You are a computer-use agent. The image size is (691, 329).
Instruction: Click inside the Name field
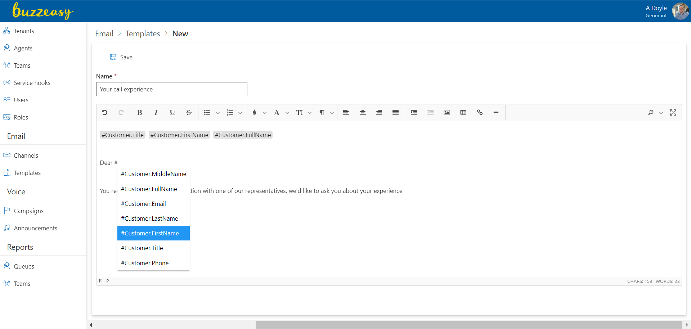[x=171, y=89]
